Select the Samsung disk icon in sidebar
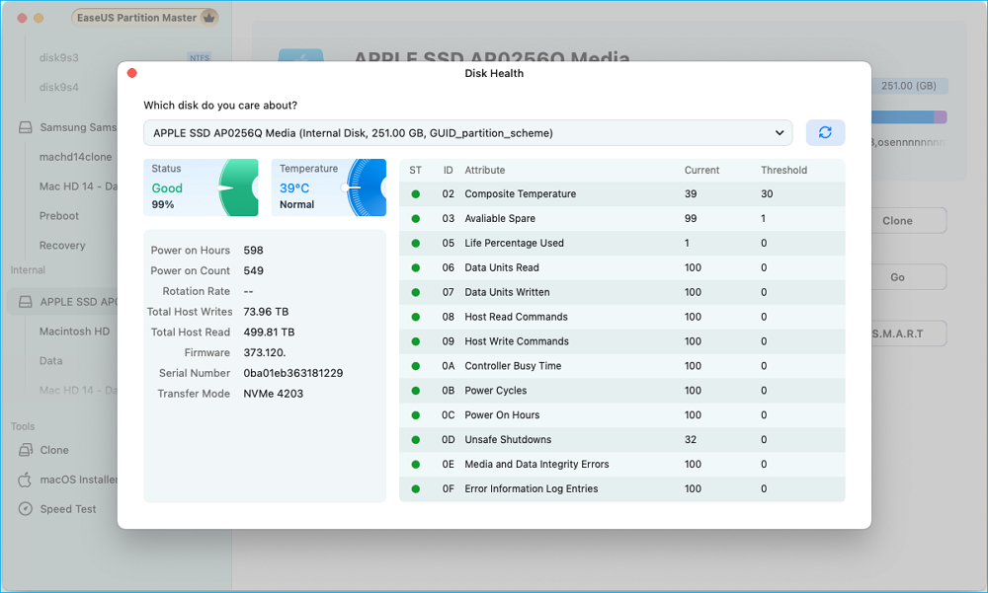The width and height of the screenshot is (988, 593). [x=26, y=127]
